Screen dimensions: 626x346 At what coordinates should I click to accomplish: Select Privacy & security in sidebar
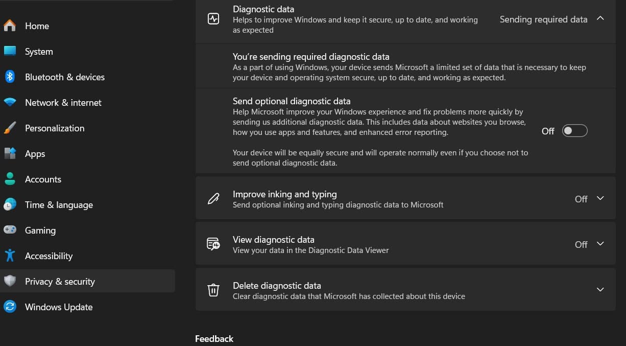[60, 282]
